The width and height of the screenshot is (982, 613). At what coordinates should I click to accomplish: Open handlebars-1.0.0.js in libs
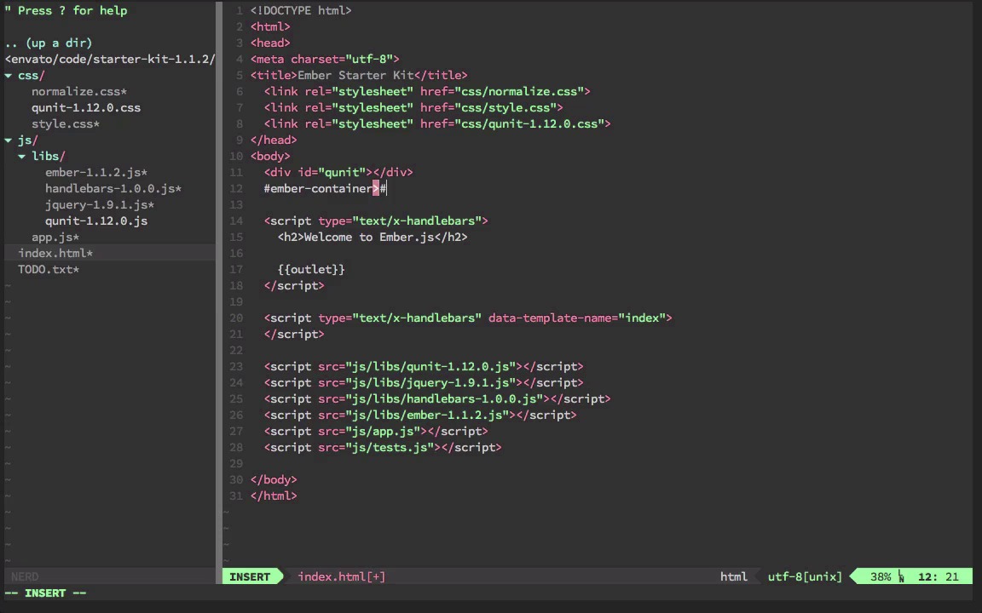pyautogui.click(x=113, y=189)
